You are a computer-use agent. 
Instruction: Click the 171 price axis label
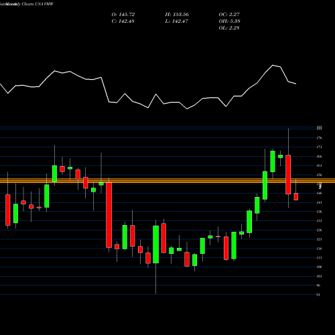click(x=319, y=147)
